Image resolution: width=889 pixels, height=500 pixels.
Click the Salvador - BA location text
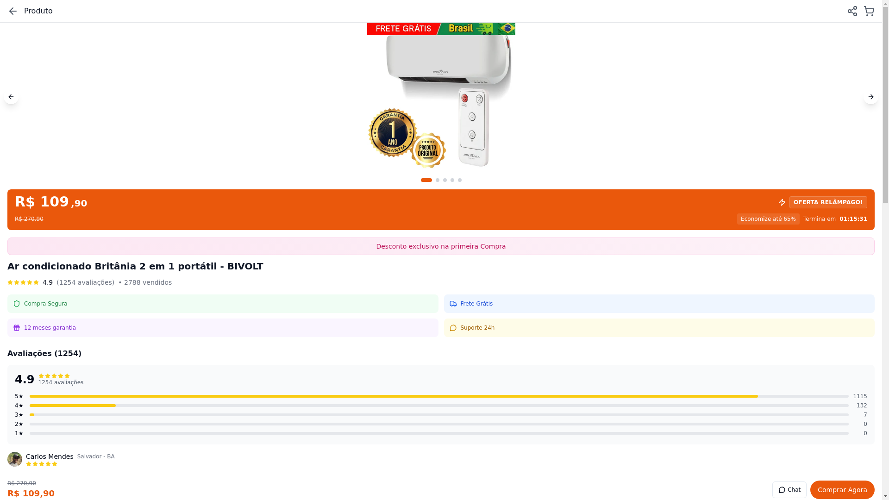tap(96, 456)
